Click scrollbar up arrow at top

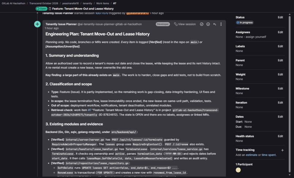click(290, 14)
